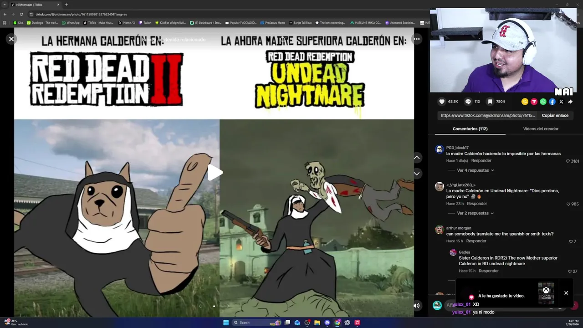Close the TikTok photo viewer with X
Screen dimensions: 583x328
pos(11,39)
